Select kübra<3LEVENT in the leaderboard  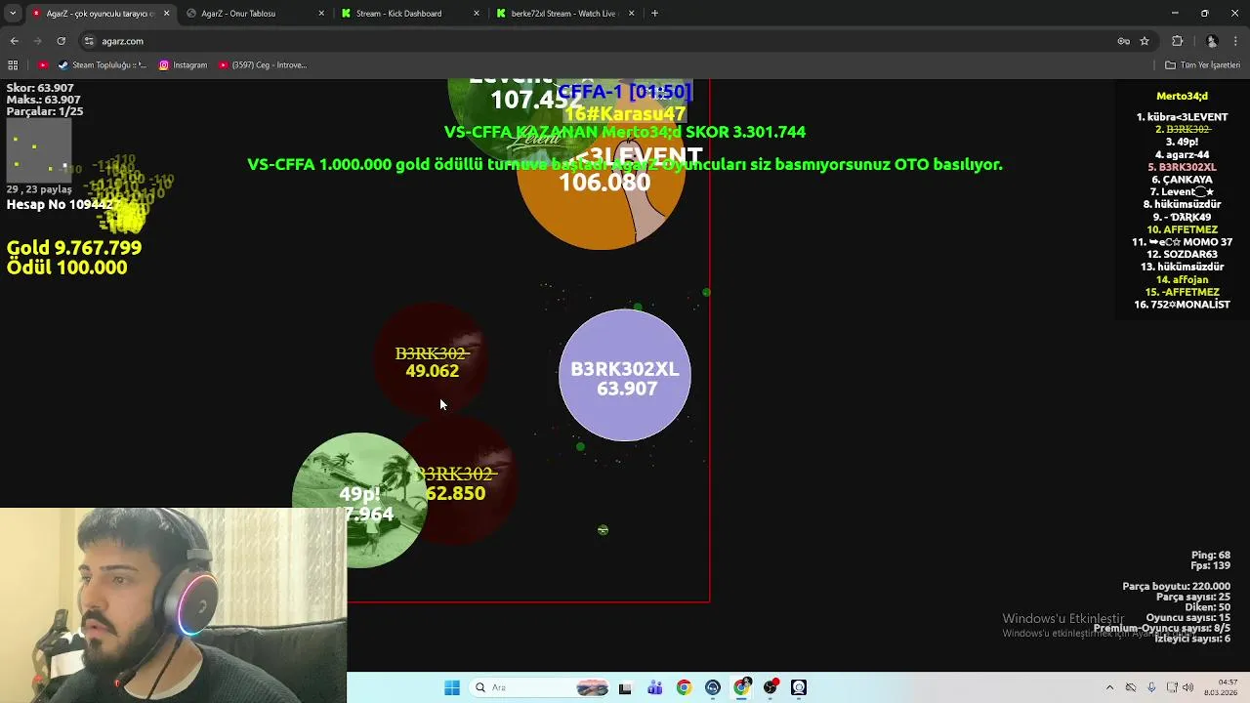(1182, 117)
